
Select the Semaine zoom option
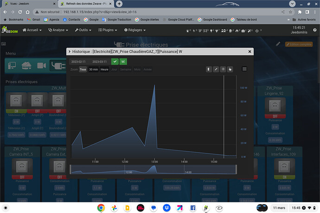click(x=126, y=69)
